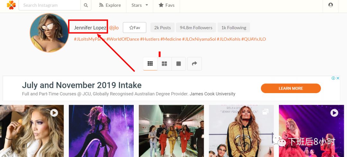Click the Search Instagram field
The image size is (347, 157).
pyautogui.click(x=50, y=5)
